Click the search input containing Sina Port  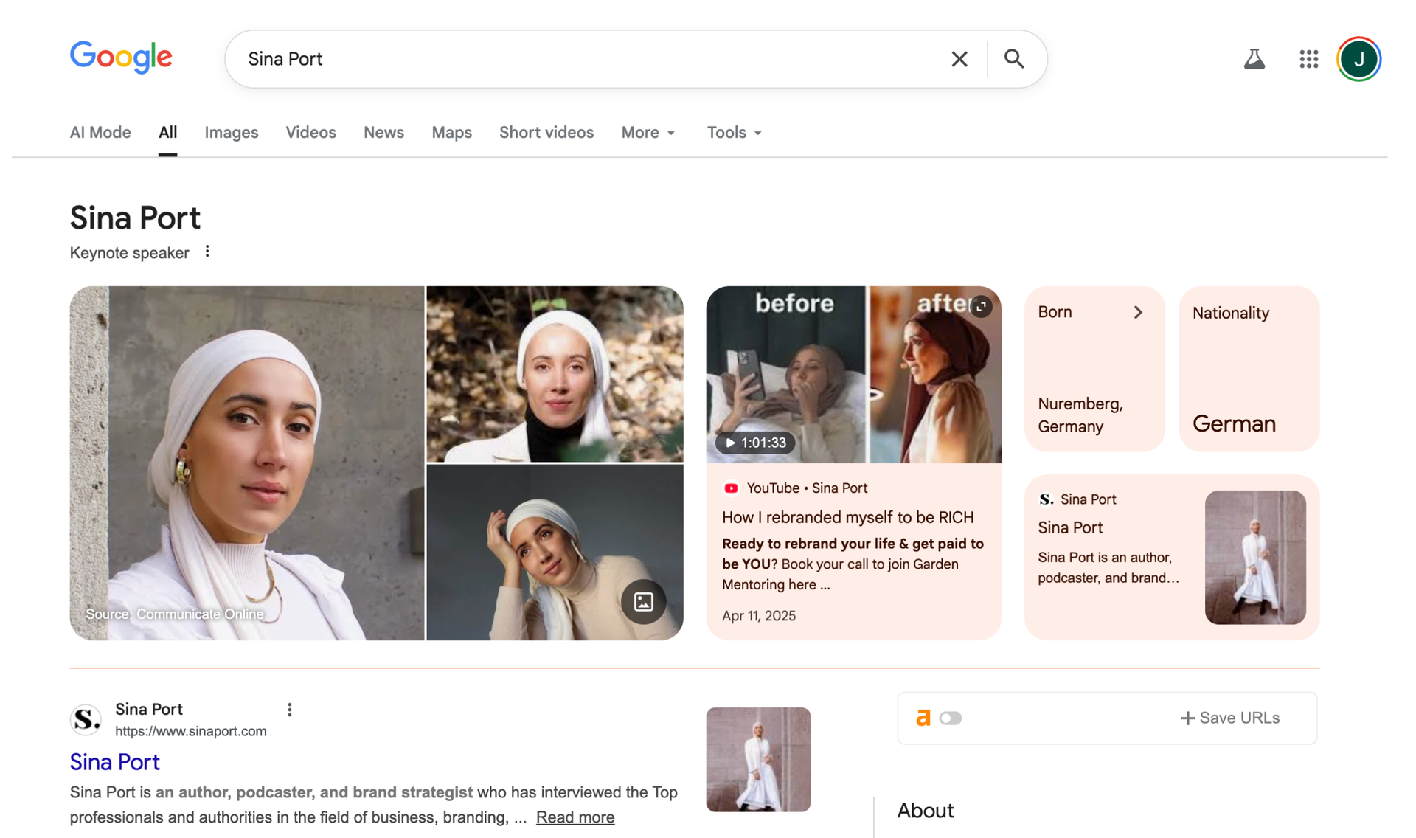(590, 59)
